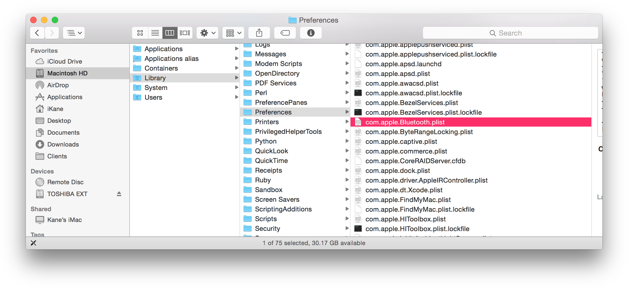Select Kane's iMac under Shared
The image size is (628, 289).
click(64, 220)
